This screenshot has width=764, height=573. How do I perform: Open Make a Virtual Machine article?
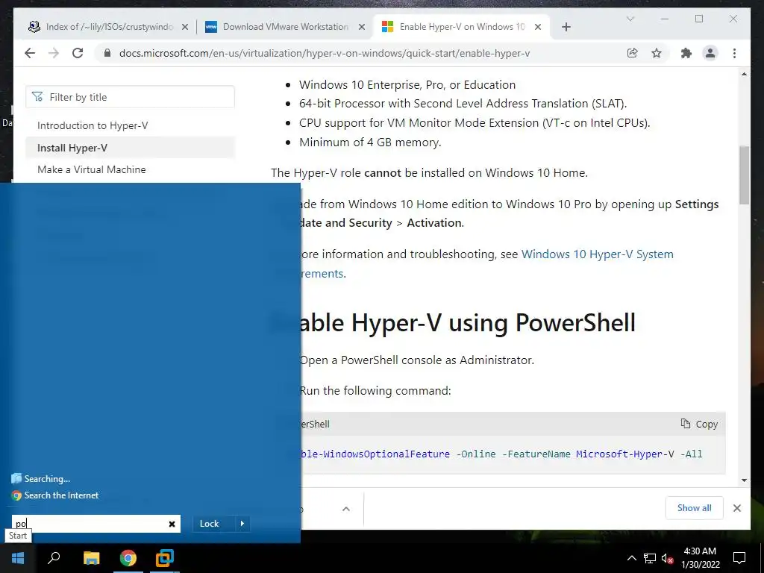click(92, 169)
